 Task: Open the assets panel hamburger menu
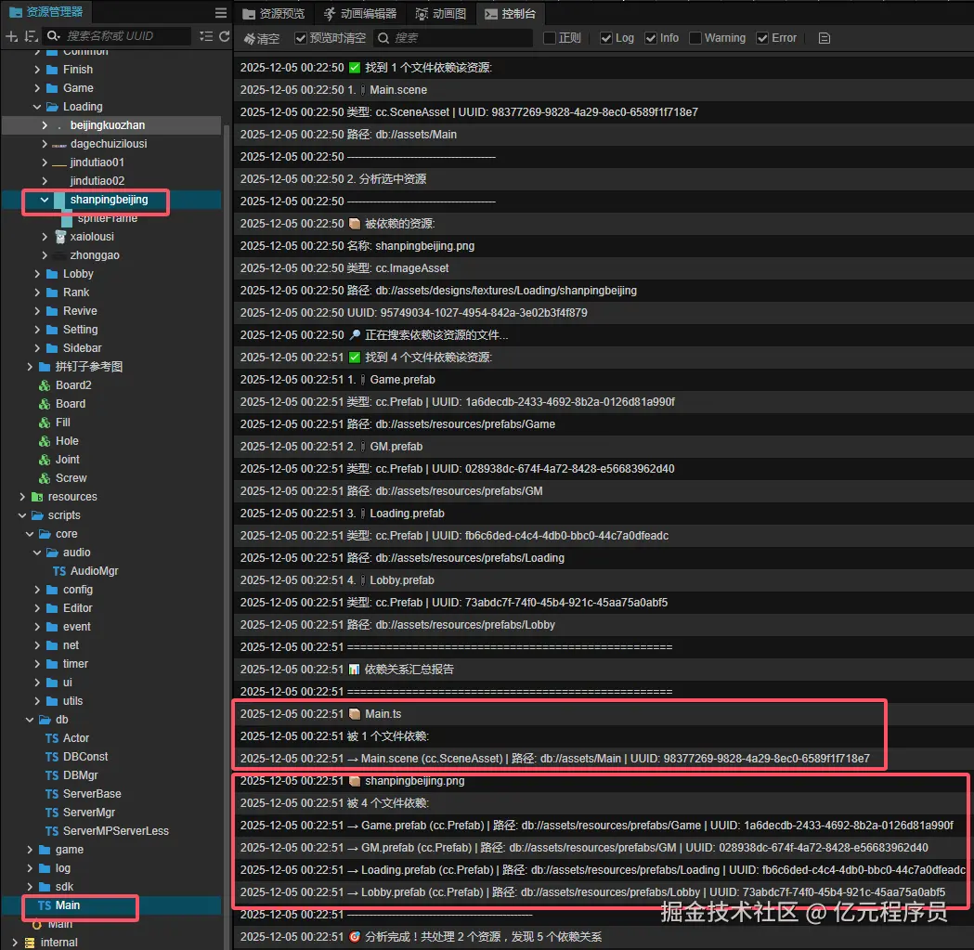click(220, 13)
